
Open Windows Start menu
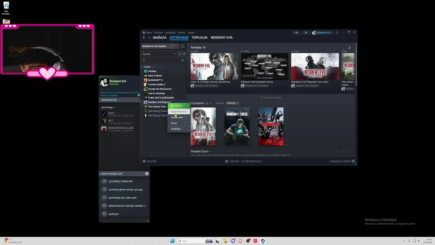pos(172,241)
